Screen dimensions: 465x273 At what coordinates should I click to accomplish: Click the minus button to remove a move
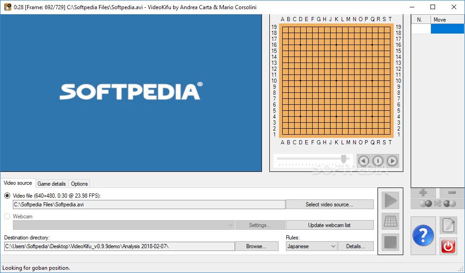pyautogui.click(x=452, y=193)
